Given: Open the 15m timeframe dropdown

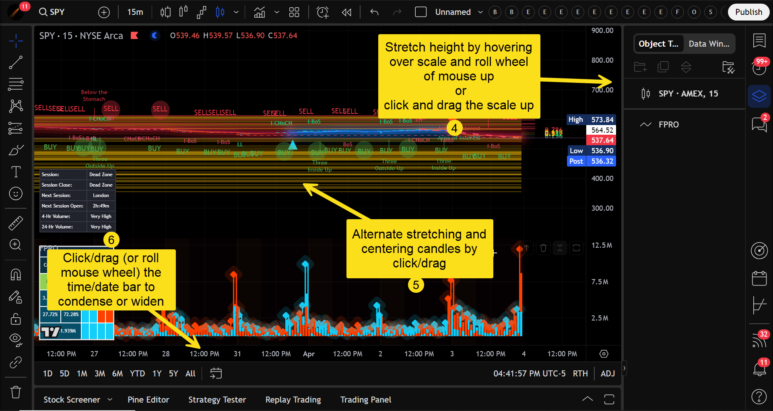Looking at the screenshot, I should point(135,12).
